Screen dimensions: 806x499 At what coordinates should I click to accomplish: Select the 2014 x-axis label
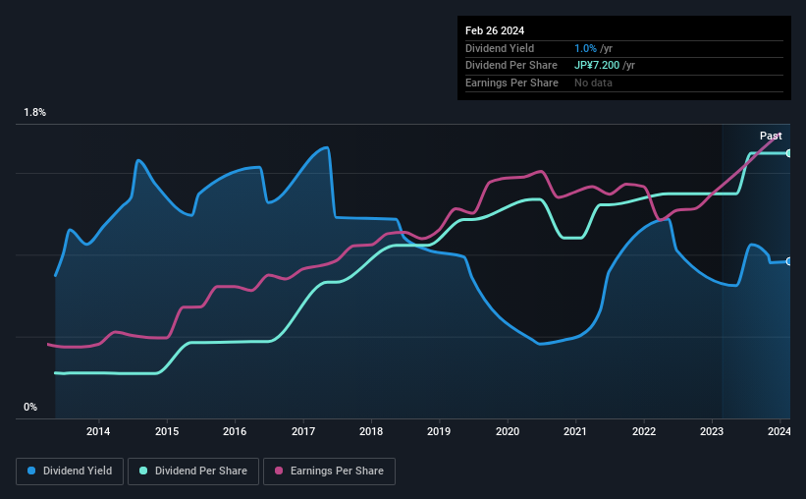click(98, 431)
